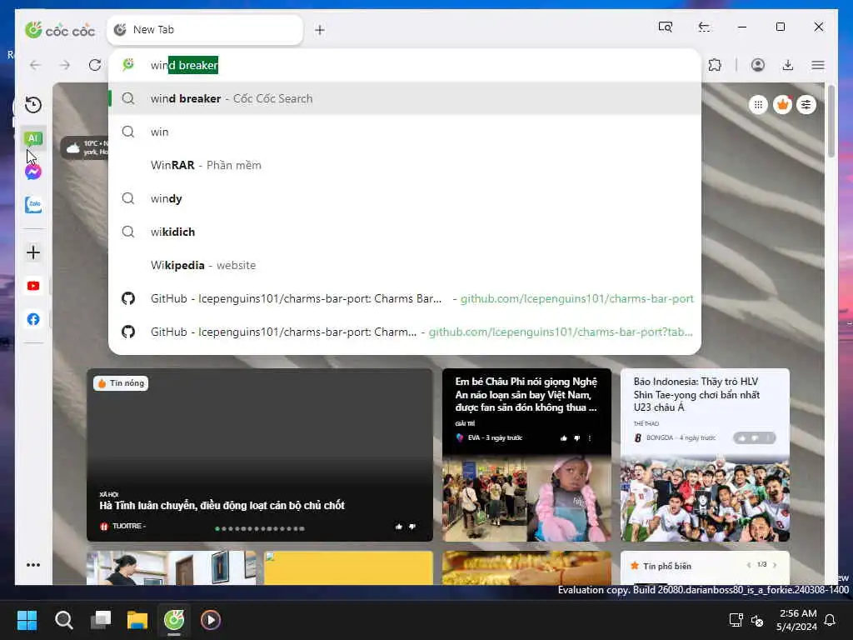Open Windows taskbar Search
Screen dimensions: 853x640
tap(63, 620)
